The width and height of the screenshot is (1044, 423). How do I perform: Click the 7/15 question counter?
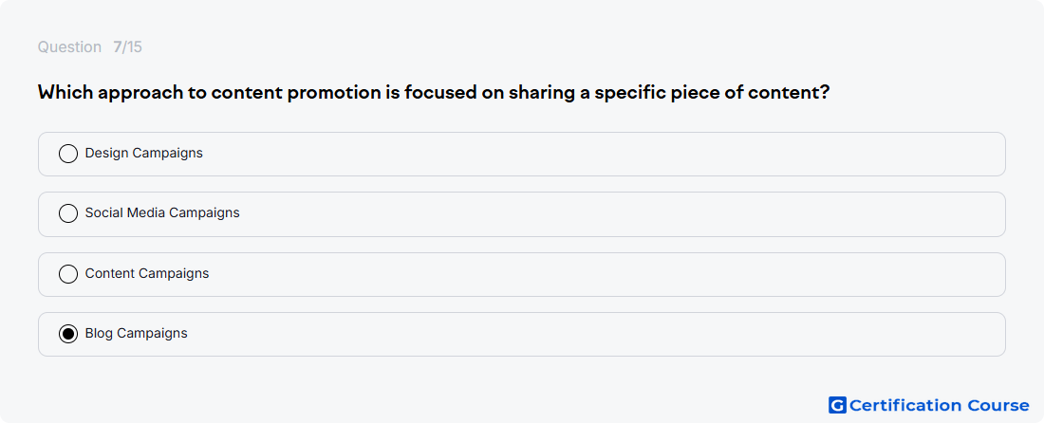127,47
